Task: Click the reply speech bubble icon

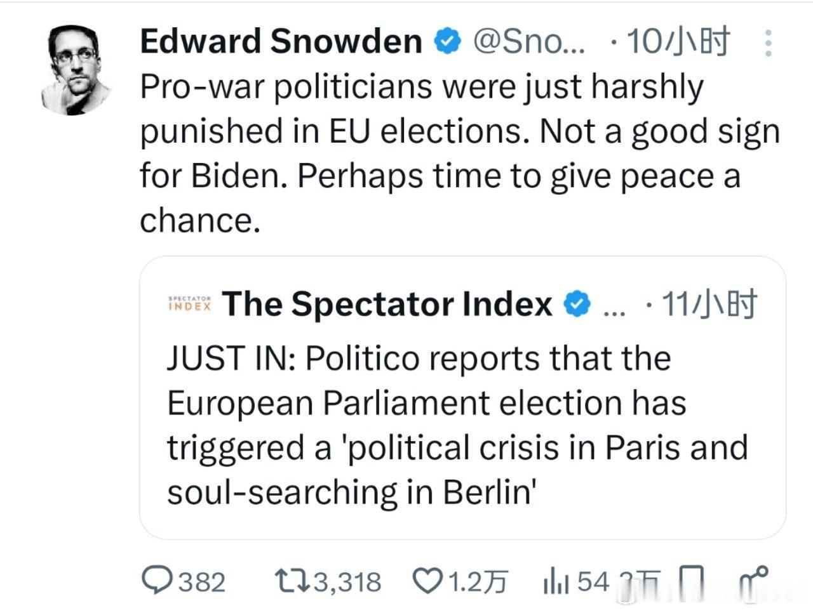Action: tap(156, 581)
